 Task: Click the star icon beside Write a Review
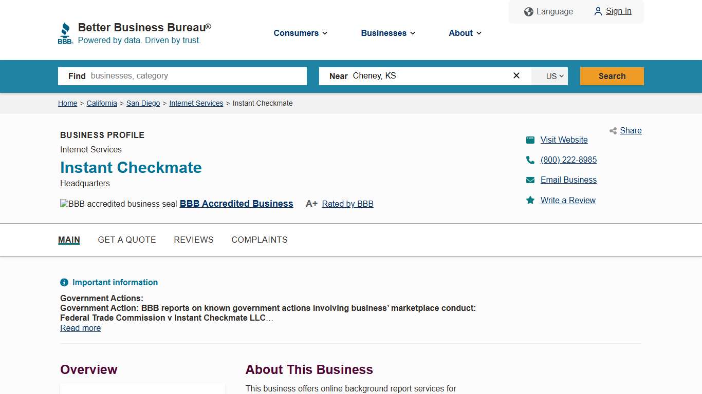pos(530,200)
